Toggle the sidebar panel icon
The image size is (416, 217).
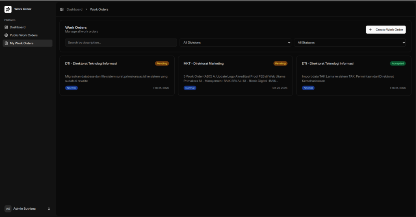[62, 9]
